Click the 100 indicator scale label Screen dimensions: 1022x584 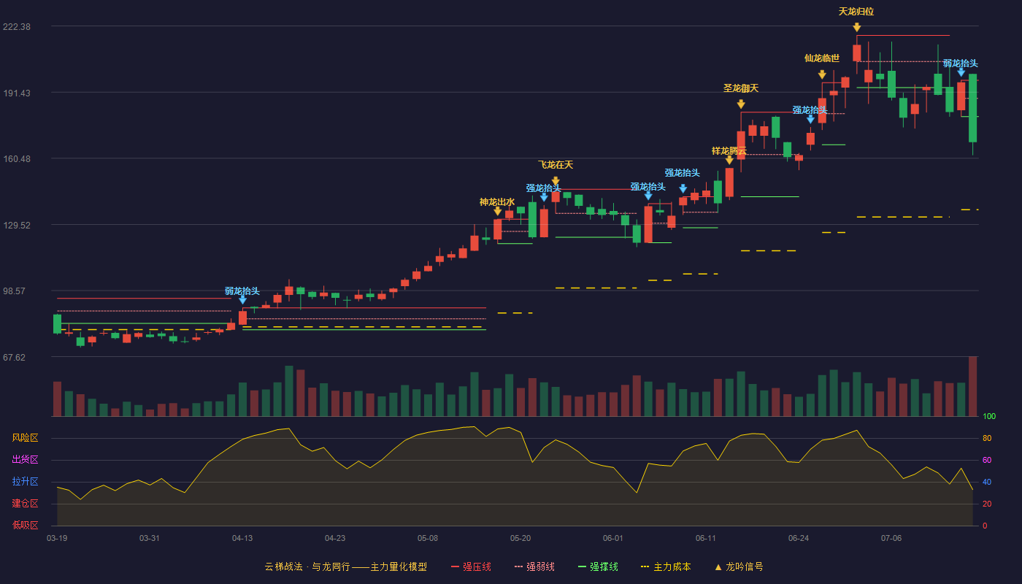(989, 417)
